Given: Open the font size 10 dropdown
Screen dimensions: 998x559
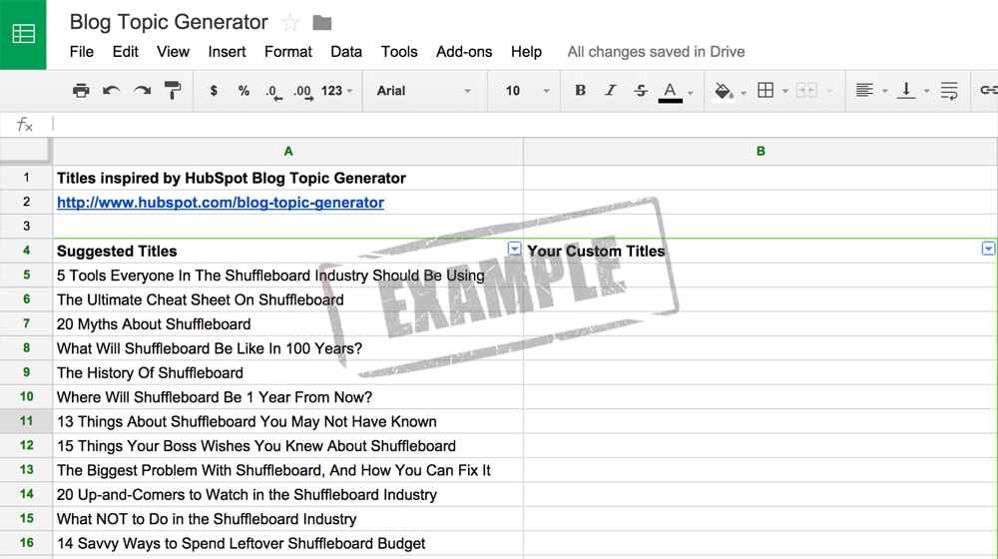Looking at the screenshot, I should pyautogui.click(x=527, y=91).
